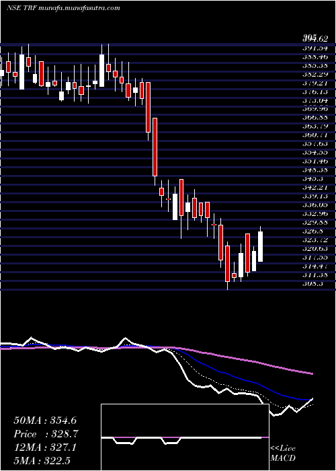
Task: Click the 323.72 price axis label
Action: pyautogui.click(x=315, y=240)
